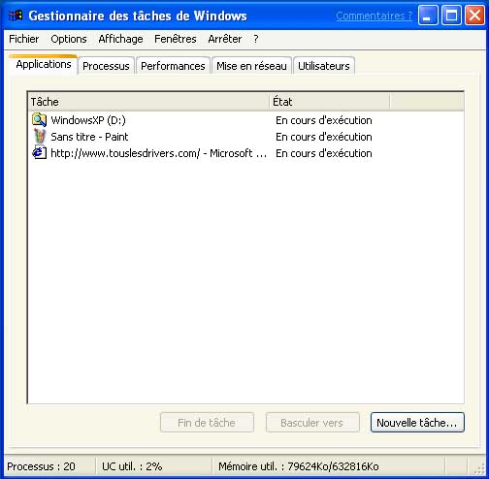Switch to the Performances tab
Screen dimensions: 489x479
click(173, 66)
